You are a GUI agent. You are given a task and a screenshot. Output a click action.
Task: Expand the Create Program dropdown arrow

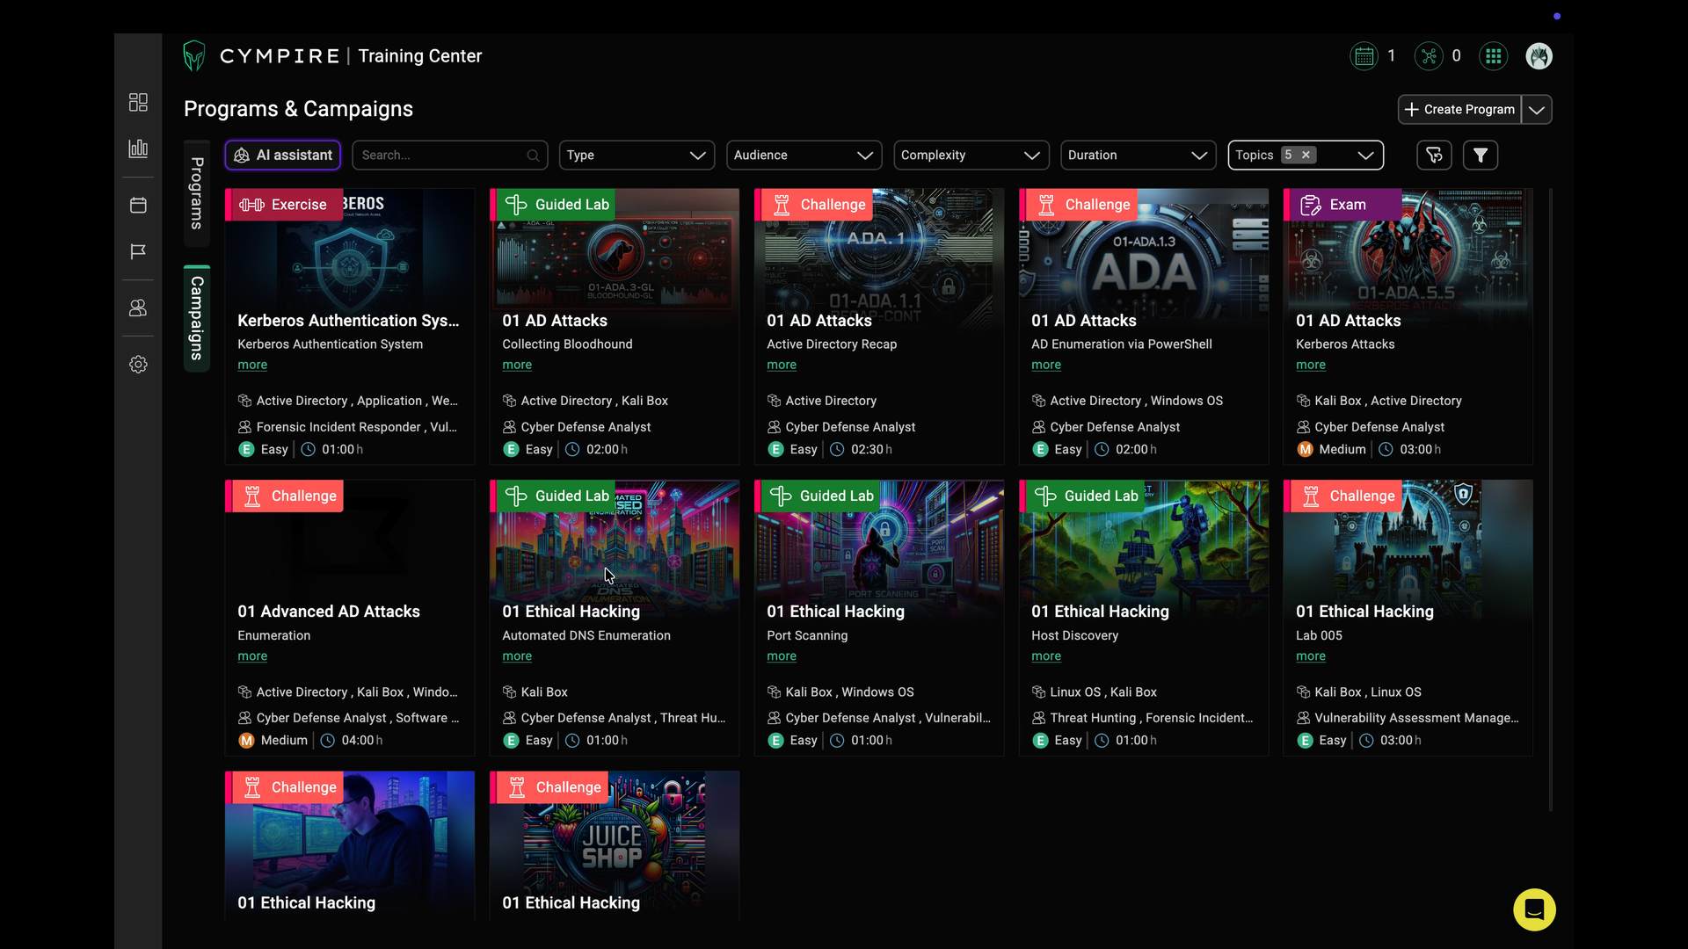pyautogui.click(x=1537, y=110)
